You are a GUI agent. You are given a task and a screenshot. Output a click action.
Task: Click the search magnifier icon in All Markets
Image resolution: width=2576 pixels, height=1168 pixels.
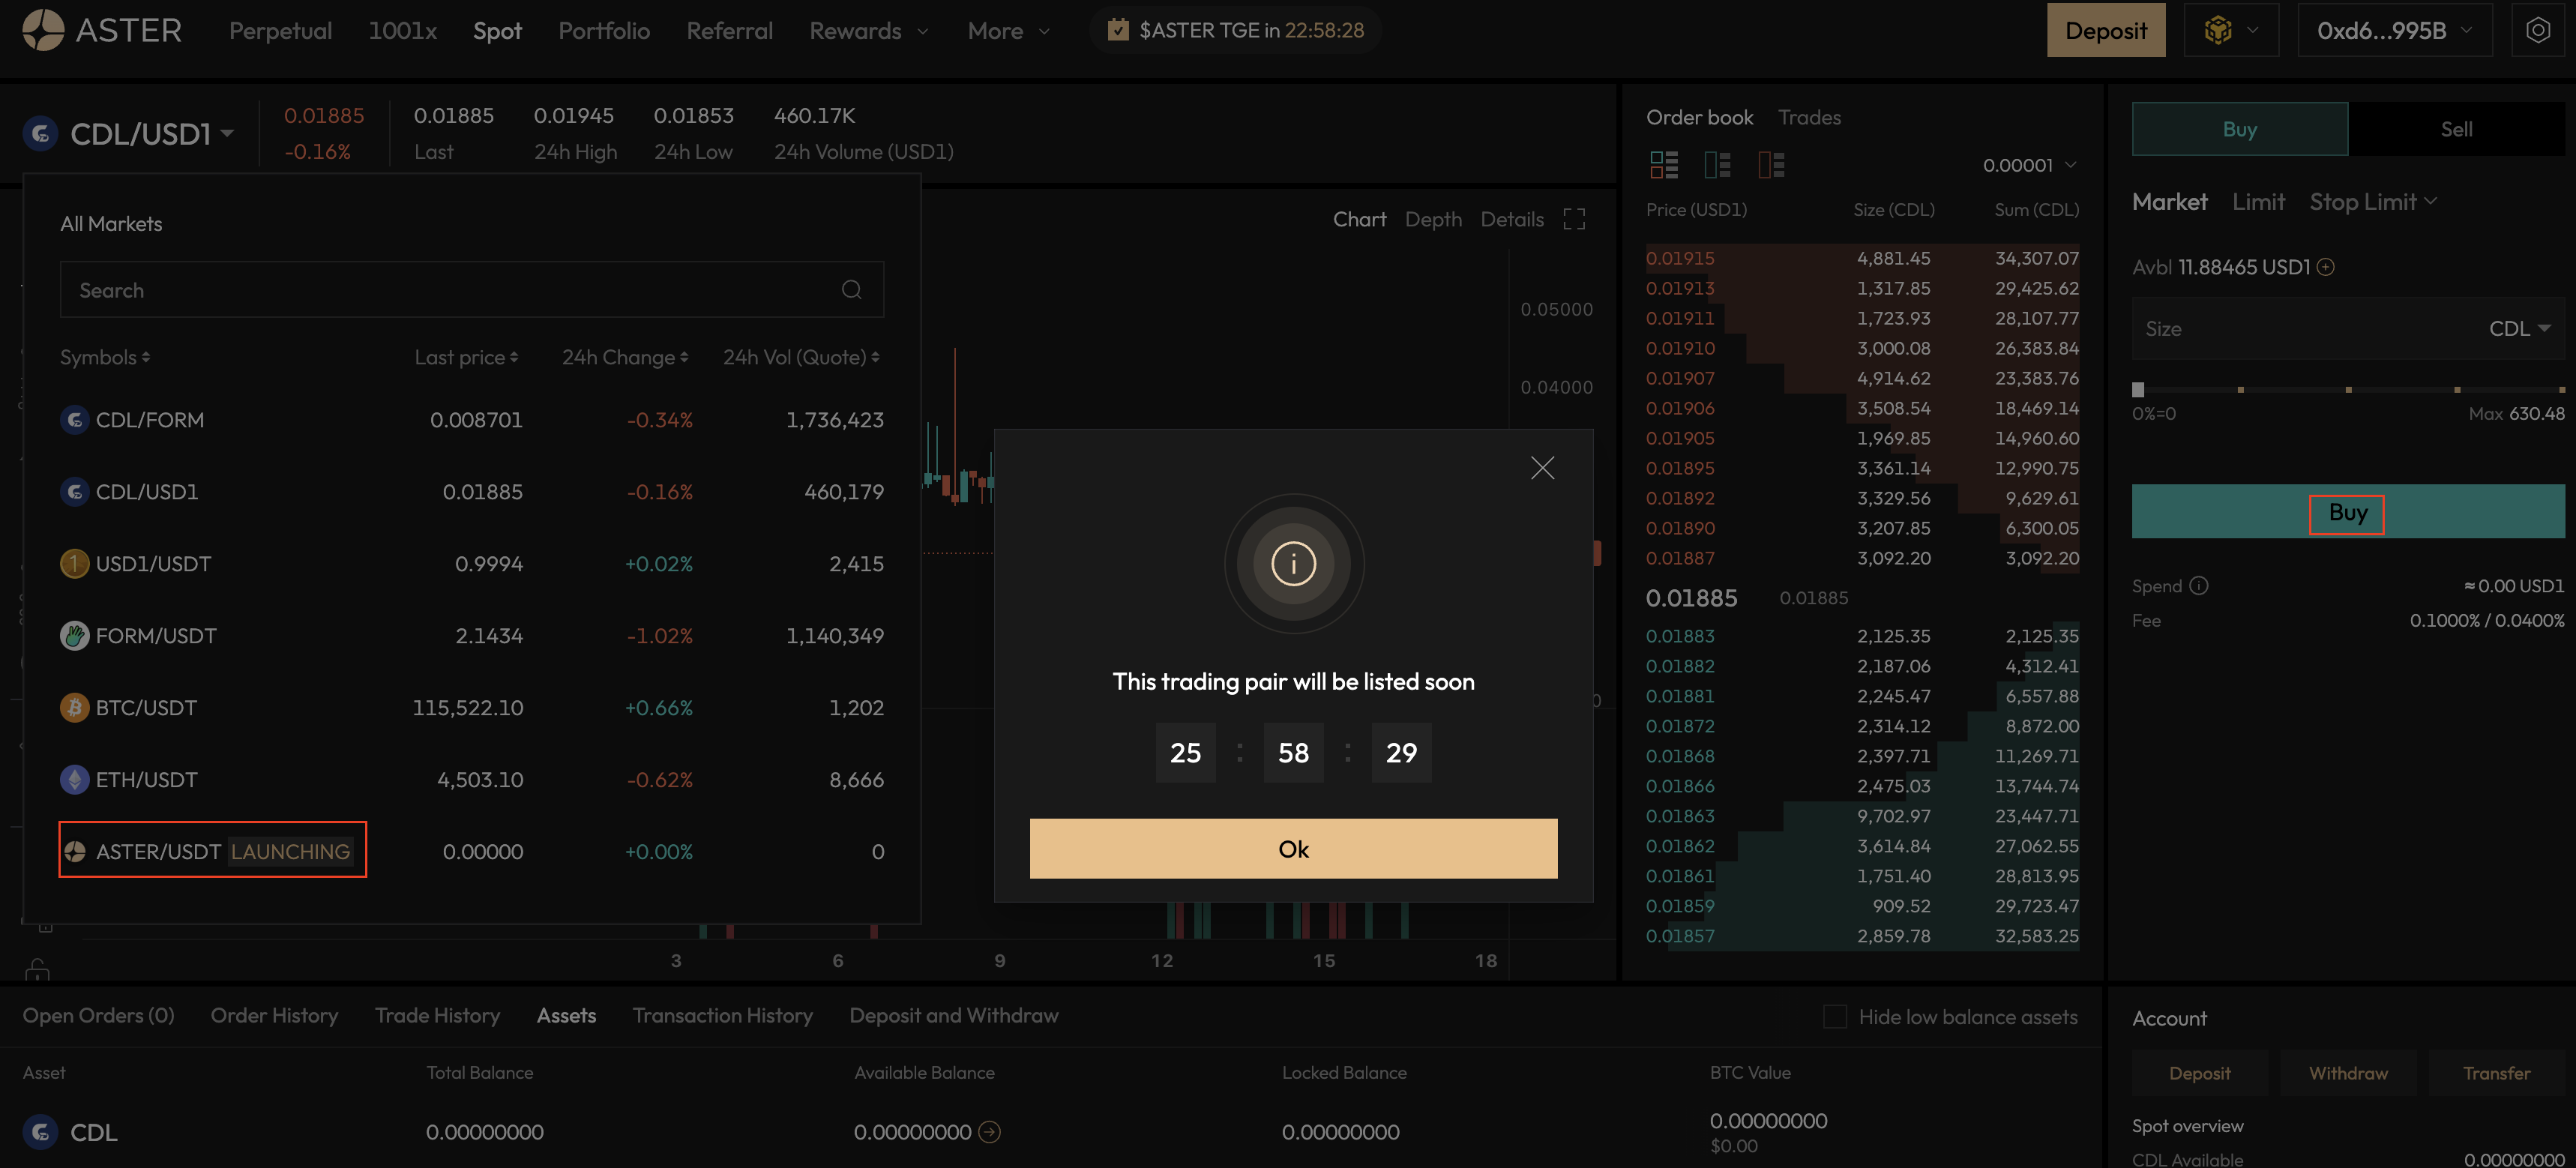pos(851,290)
